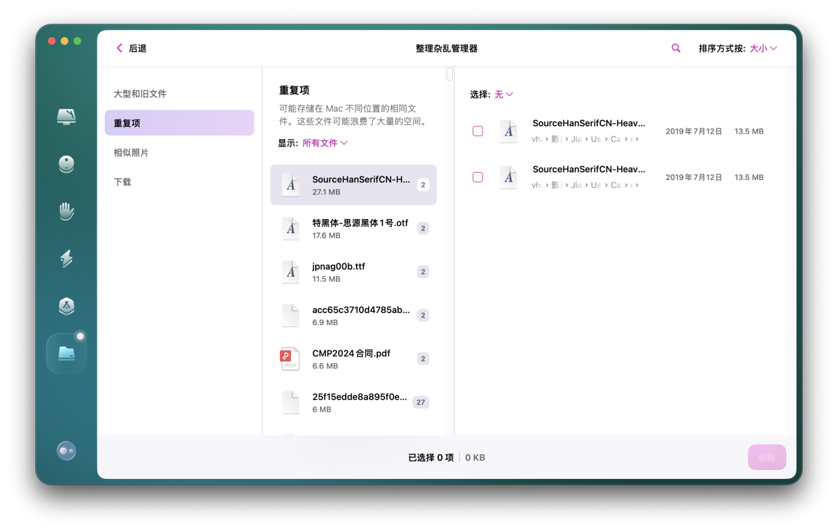This screenshot has height=532, width=838.
Task: Open the Protection hand icon in sidebar
Action: click(66, 211)
